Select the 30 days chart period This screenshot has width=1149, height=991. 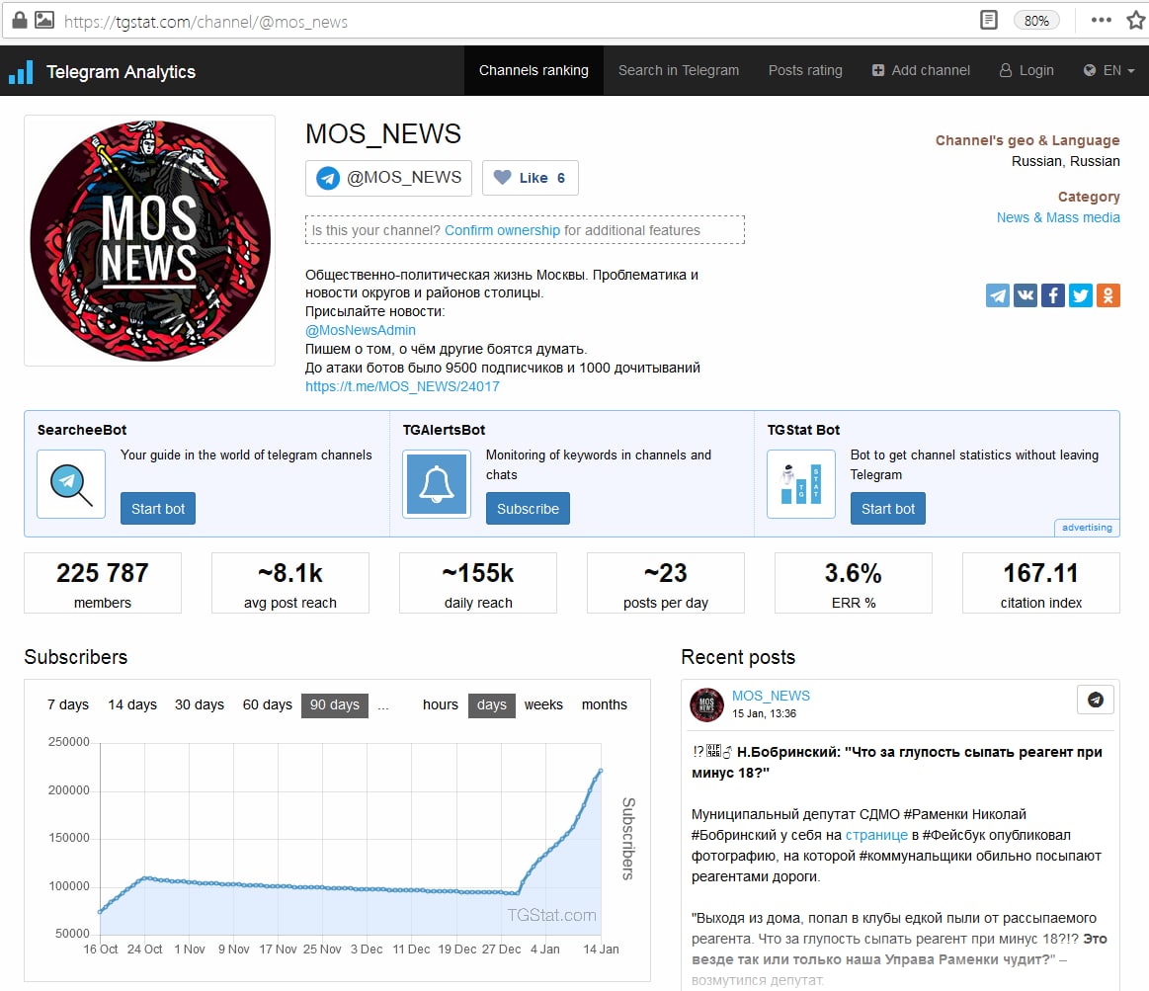[200, 705]
